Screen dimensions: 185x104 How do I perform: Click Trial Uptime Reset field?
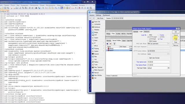159,65
